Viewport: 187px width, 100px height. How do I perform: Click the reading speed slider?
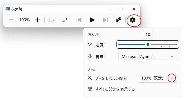tap(148, 44)
